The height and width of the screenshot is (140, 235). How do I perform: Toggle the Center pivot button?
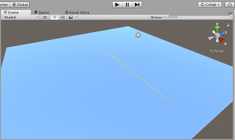click(5, 5)
